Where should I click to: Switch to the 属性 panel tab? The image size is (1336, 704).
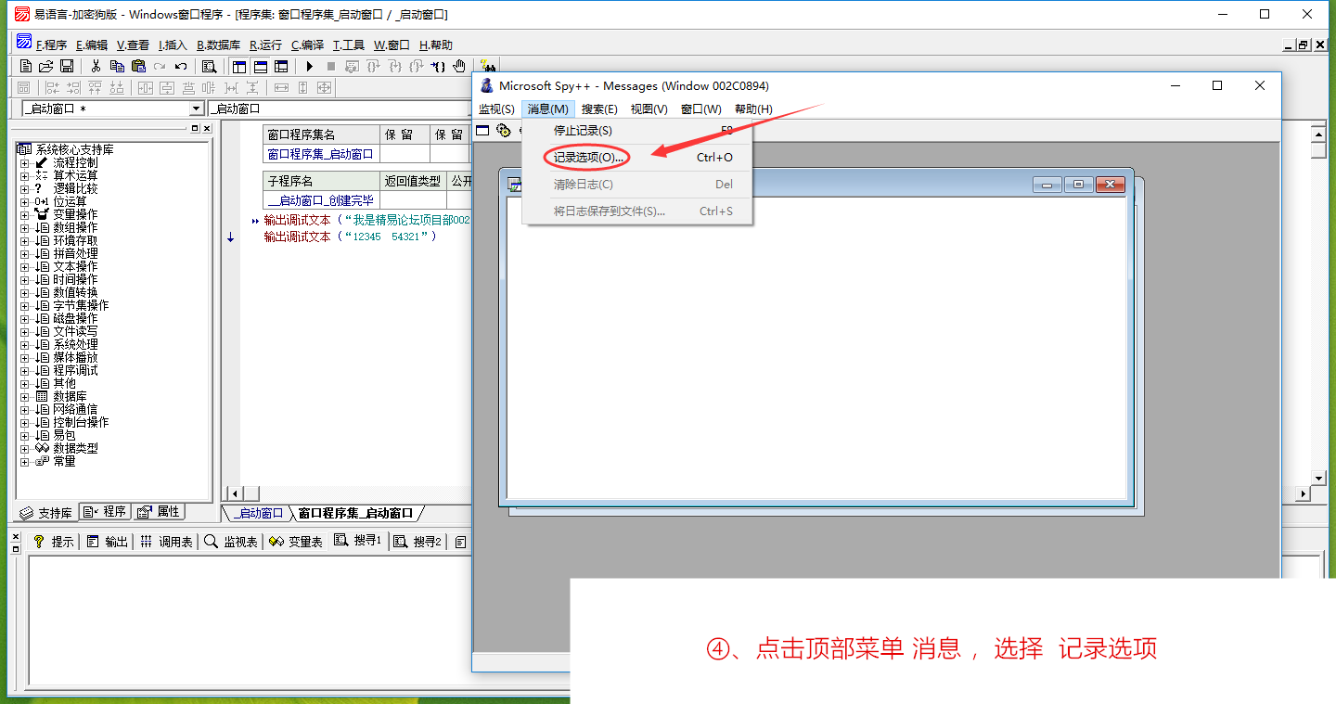[x=160, y=512]
